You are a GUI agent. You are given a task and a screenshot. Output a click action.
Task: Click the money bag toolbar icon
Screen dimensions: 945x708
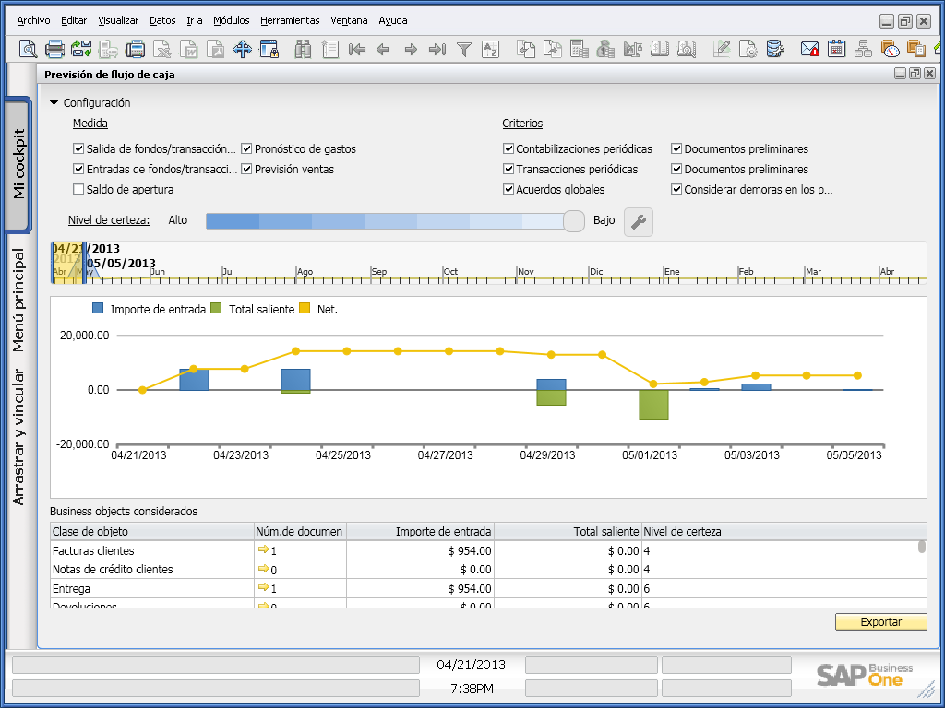coord(605,49)
